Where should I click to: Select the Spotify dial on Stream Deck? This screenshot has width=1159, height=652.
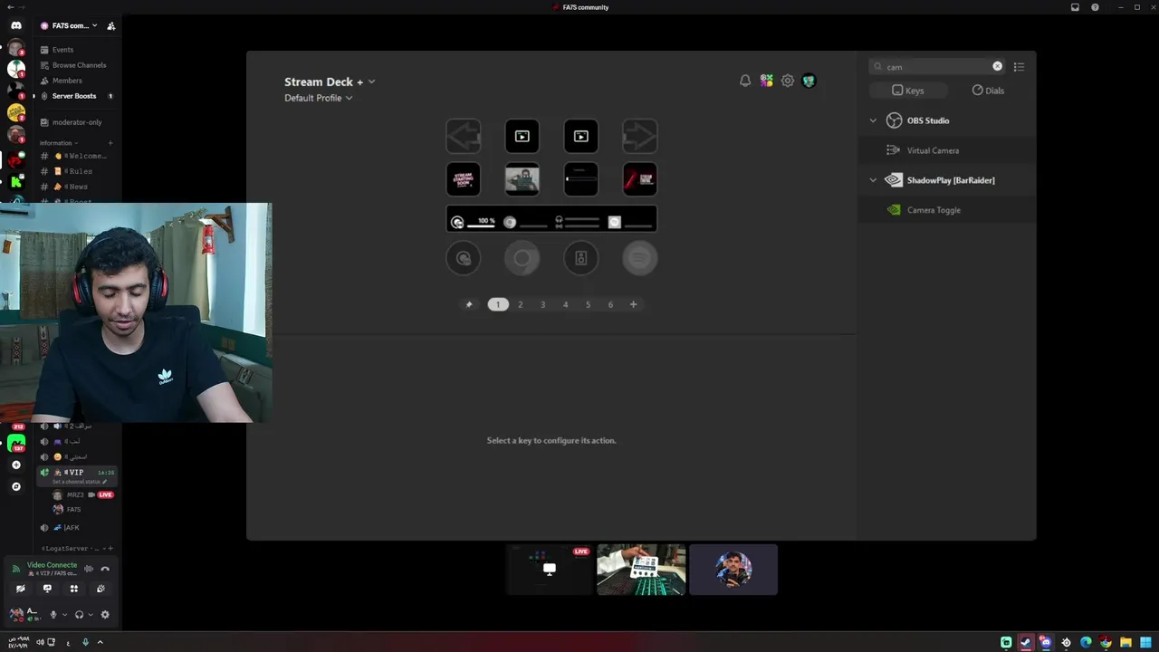(x=640, y=258)
